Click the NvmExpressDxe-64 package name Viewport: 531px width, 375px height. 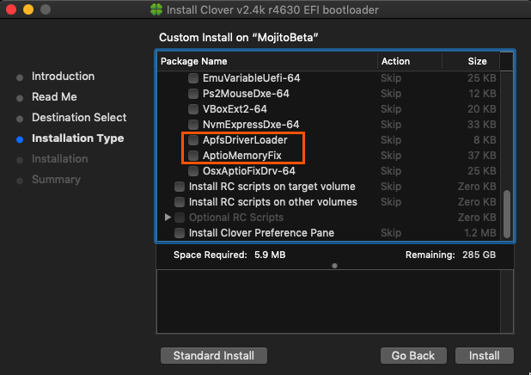(x=251, y=125)
